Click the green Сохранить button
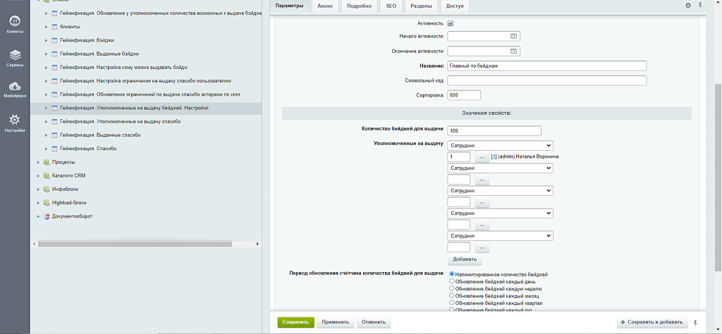Image resolution: width=722 pixels, height=334 pixels. [295, 322]
